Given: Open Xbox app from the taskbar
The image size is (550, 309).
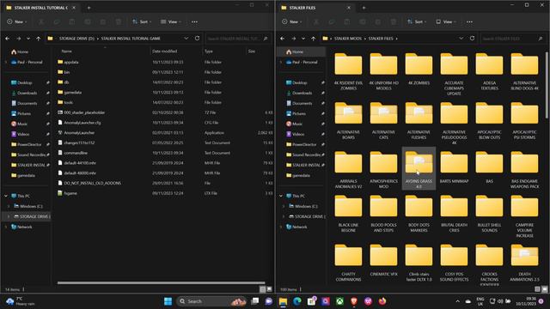Looking at the screenshot, I should 339,301.
